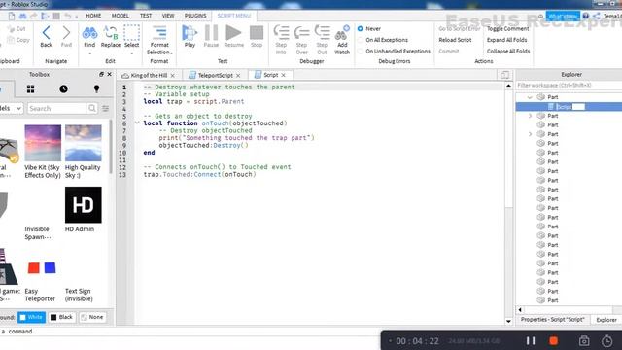Open the HOME ribbon tab

[93, 16]
